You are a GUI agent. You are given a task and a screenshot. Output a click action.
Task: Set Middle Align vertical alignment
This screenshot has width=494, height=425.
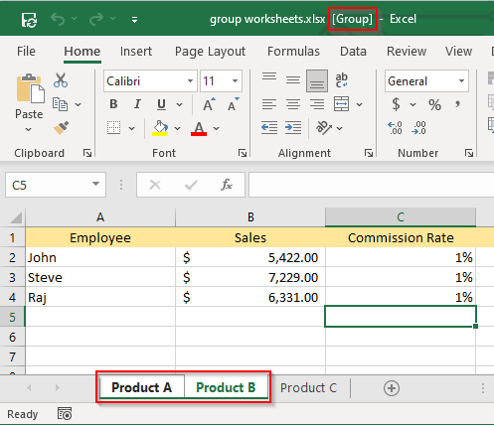293,80
